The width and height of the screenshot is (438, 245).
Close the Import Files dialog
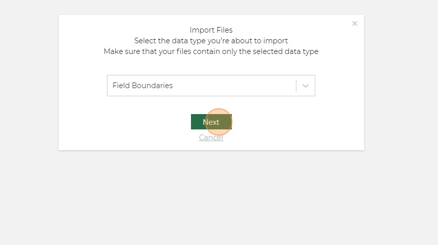354,23
